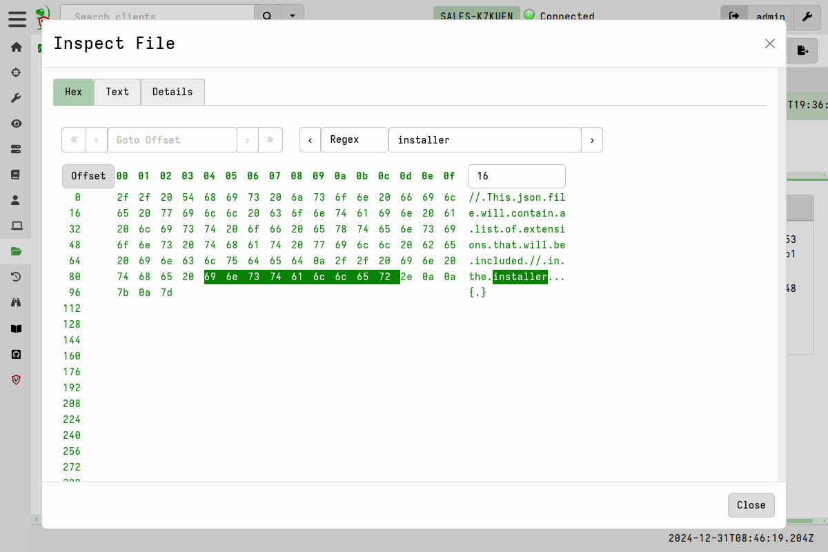Open the Hunt Manager crosshair icon
Viewport: 828px width, 552px height.
pos(16,72)
